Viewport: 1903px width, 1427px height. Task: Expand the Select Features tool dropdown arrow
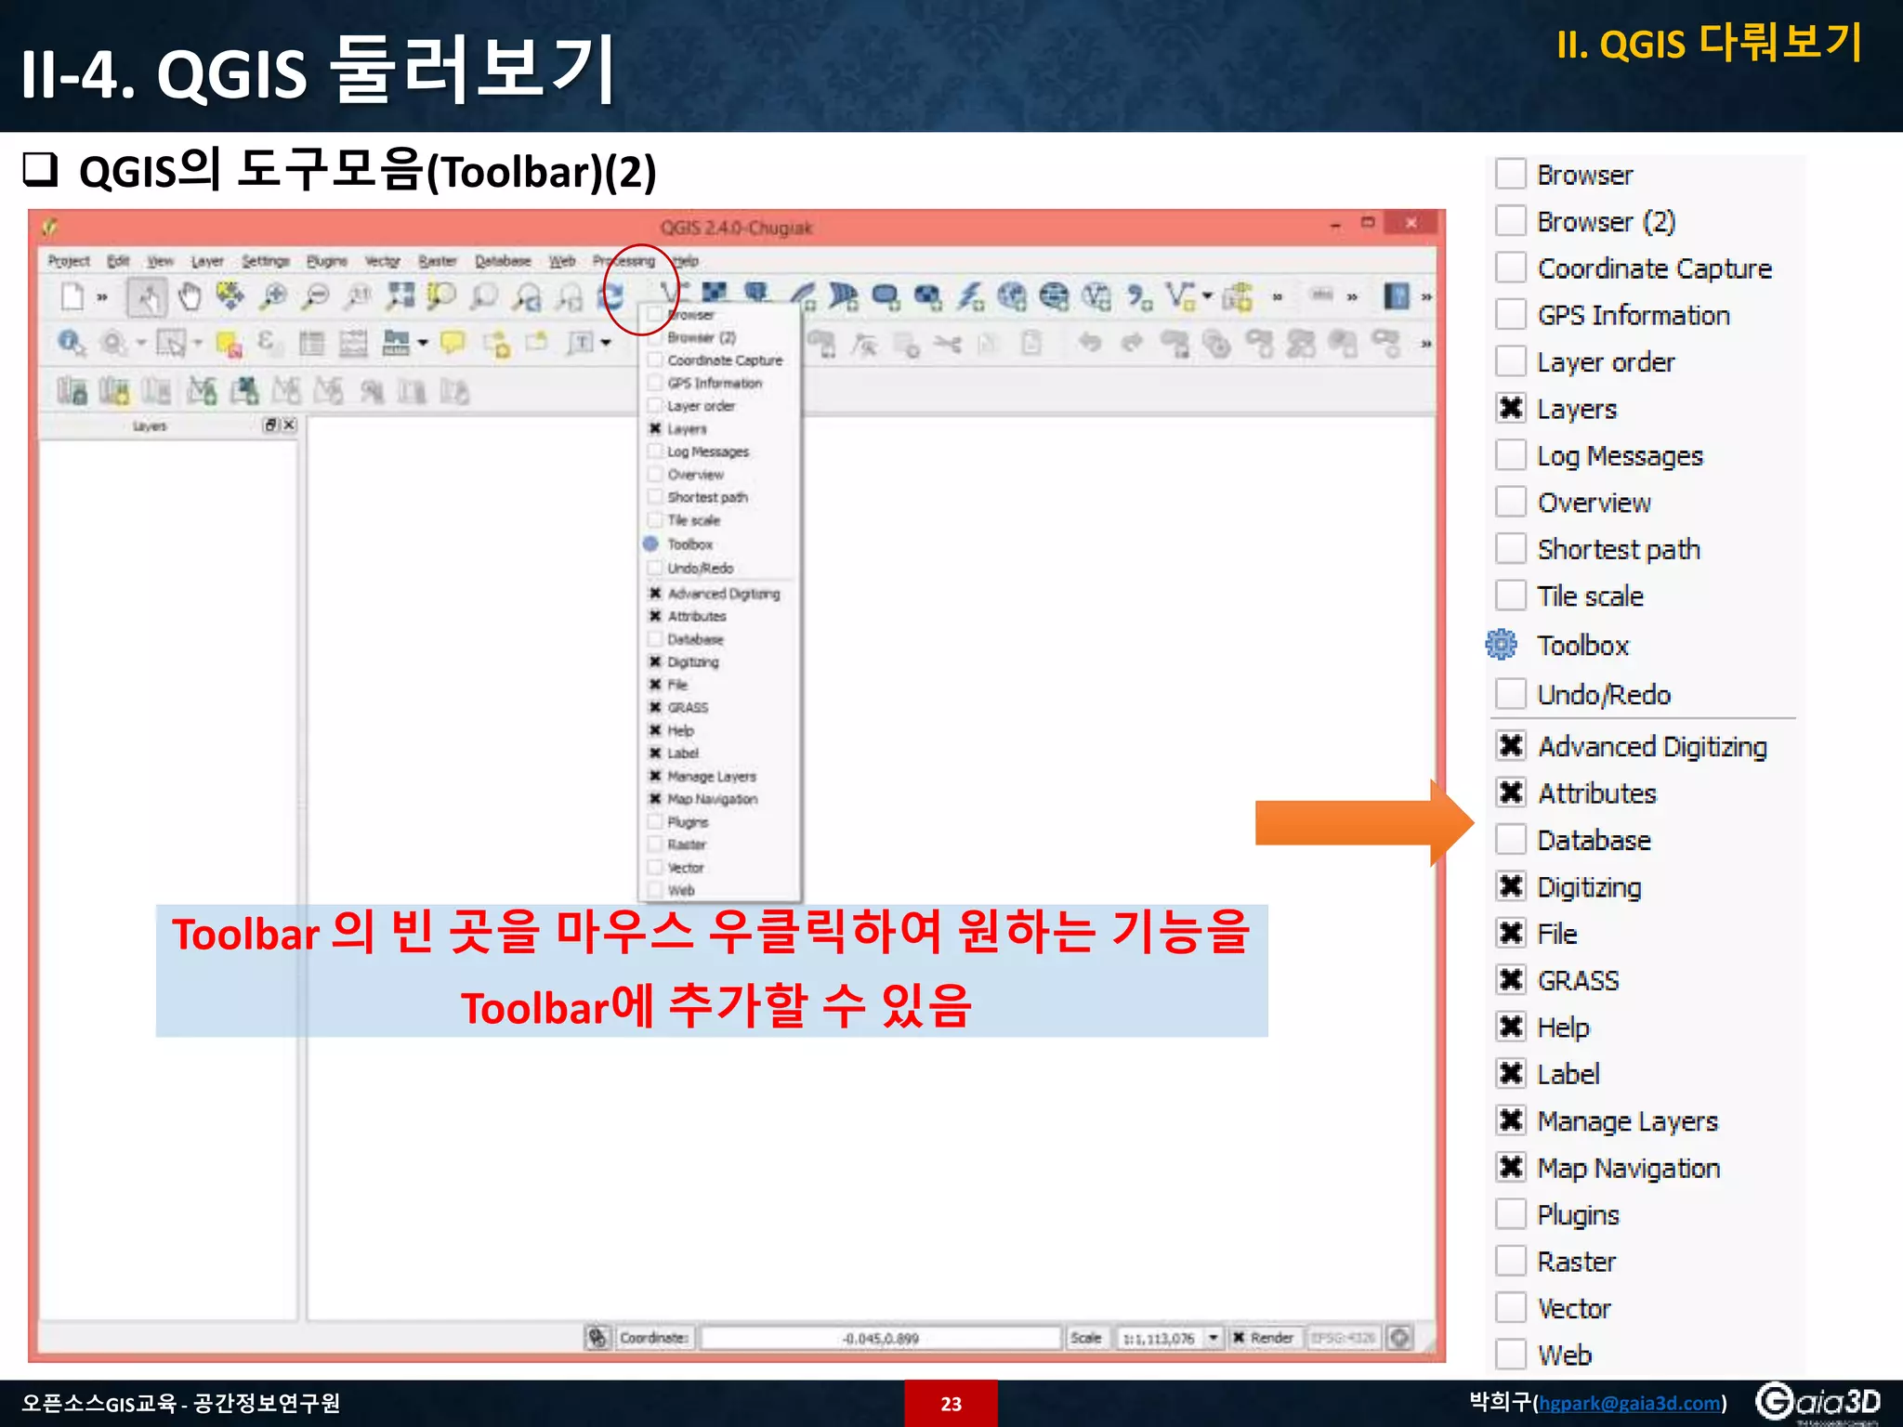point(197,344)
